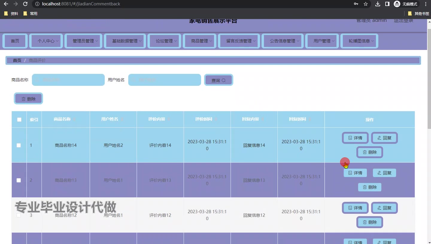Viewport: 431px width, 244px height.
Task: Click the batch 删除 button above table
Action: tap(28, 99)
